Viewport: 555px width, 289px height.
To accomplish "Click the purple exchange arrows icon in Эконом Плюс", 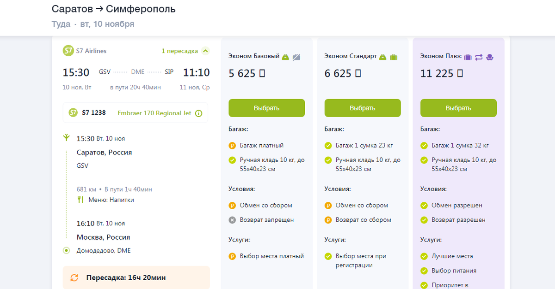I will pos(479,57).
